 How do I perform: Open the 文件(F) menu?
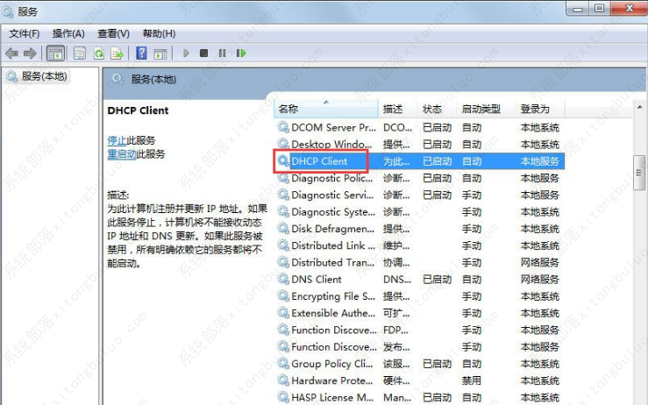pos(25,33)
